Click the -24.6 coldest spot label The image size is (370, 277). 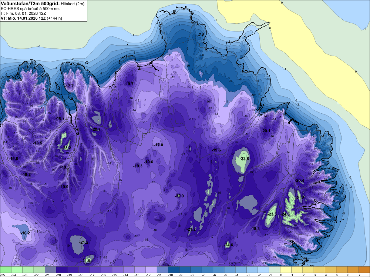coord(228,245)
